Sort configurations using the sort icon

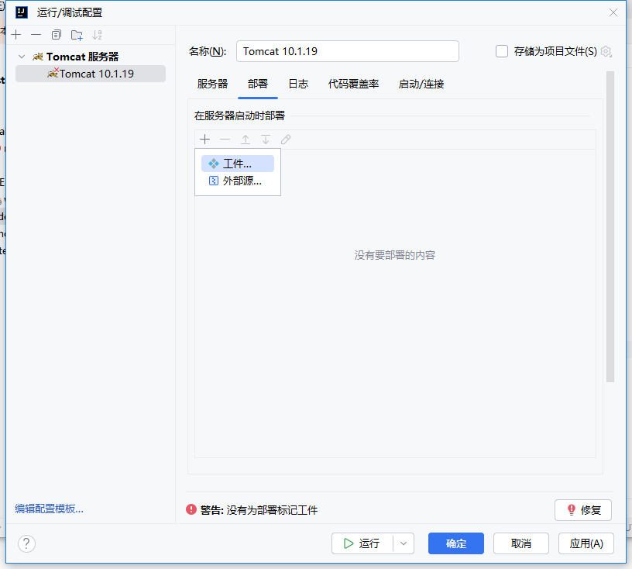coord(94,34)
